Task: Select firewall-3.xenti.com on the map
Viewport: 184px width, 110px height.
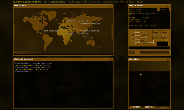Action: point(78,34)
